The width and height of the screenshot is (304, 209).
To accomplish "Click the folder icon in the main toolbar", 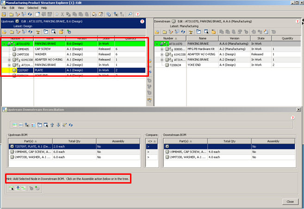I will (x=11, y=14).
